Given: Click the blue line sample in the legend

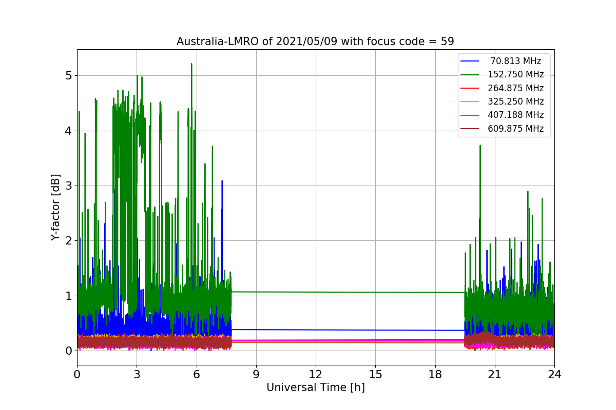Looking at the screenshot, I should [x=470, y=61].
